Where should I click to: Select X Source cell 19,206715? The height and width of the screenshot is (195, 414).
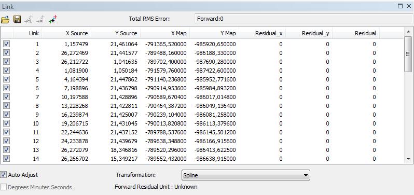pos(75,123)
